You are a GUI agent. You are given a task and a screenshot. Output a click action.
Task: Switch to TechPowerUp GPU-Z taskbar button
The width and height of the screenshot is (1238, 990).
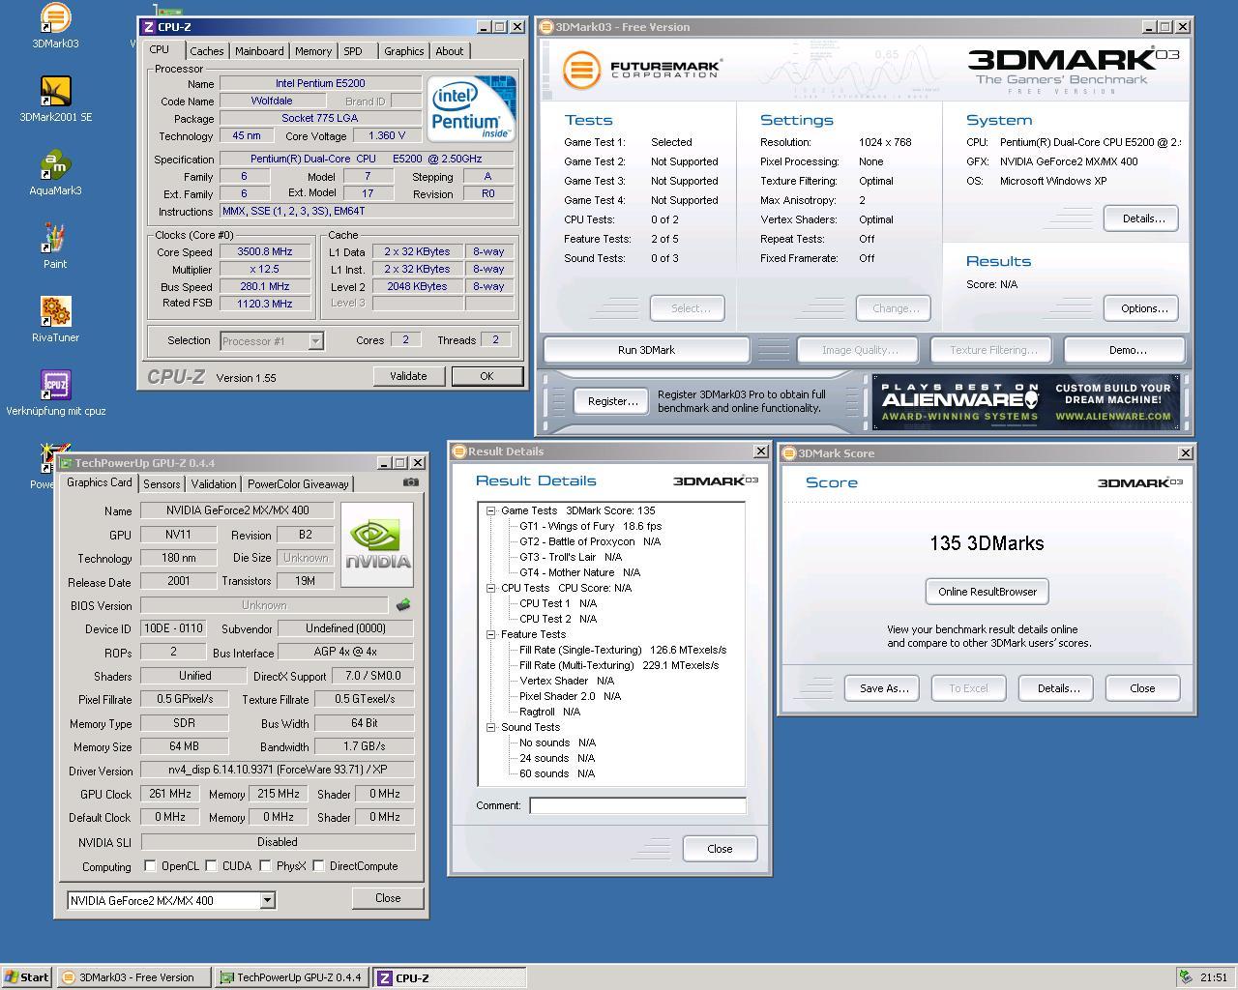coord(291,977)
